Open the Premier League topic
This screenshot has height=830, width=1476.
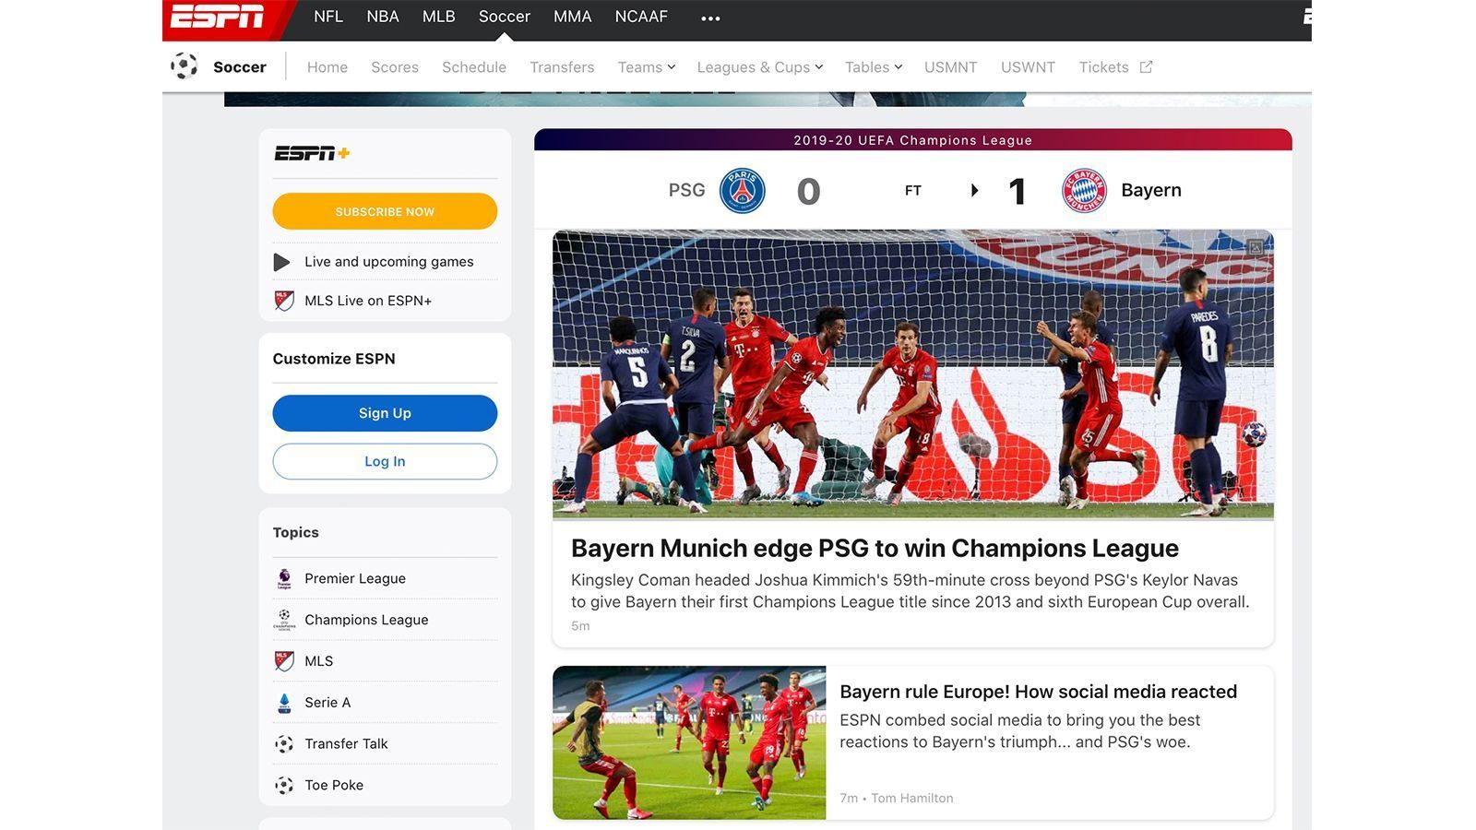click(x=355, y=578)
